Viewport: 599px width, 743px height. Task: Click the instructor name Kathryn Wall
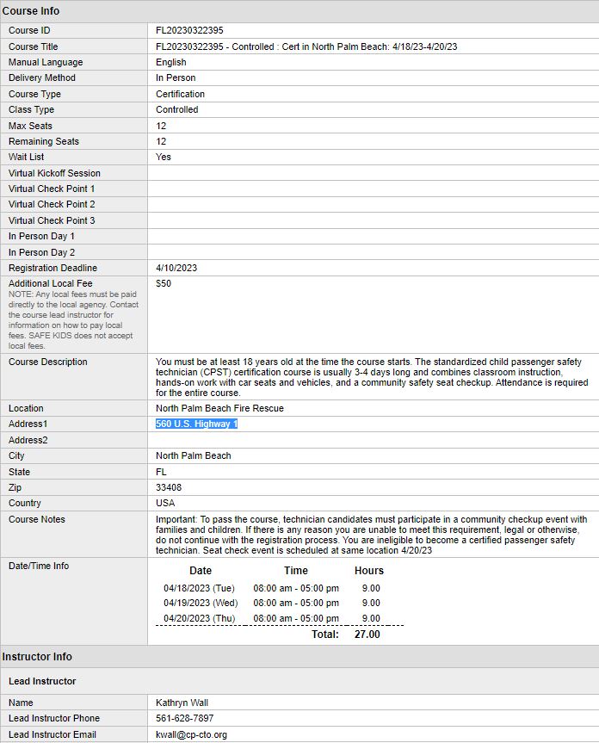click(x=182, y=703)
